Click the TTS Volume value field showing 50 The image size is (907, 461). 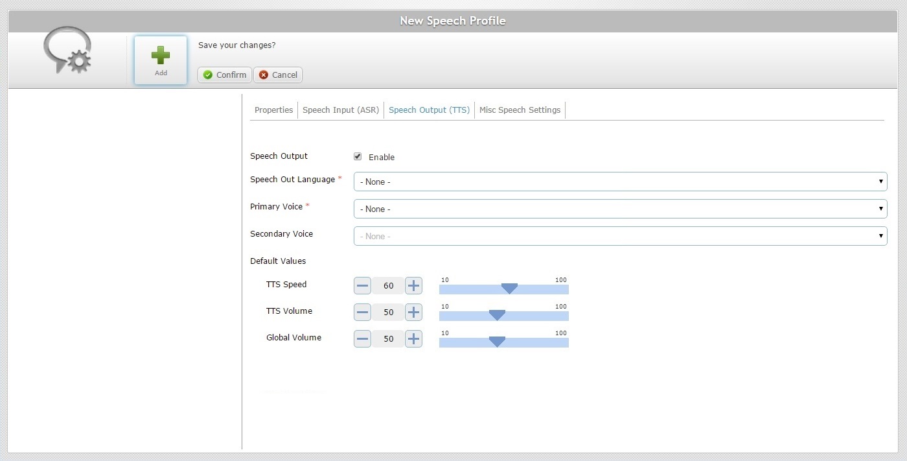pyautogui.click(x=388, y=312)
